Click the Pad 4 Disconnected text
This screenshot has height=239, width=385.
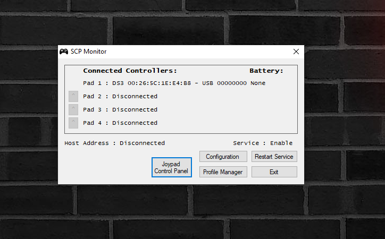point(120,123)
